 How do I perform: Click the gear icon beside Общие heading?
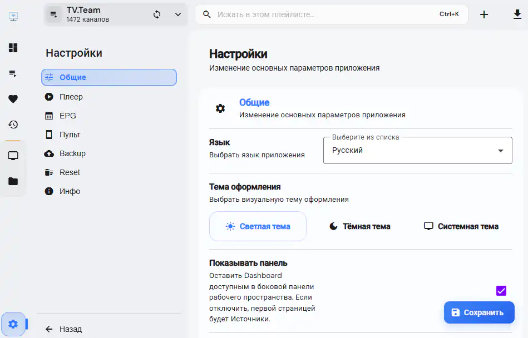point(220,108)
